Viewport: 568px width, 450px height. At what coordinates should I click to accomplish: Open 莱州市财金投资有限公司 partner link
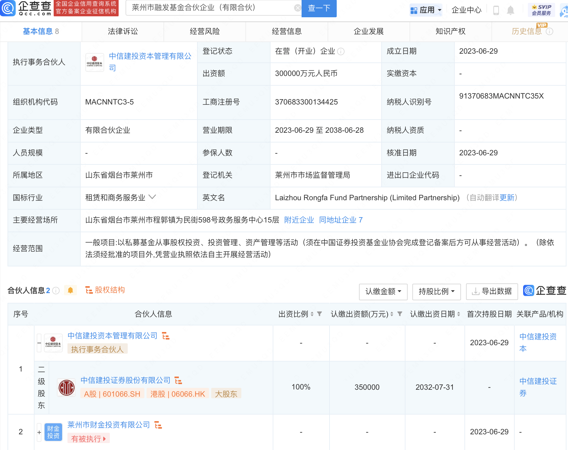pyautogui.click(x=109, y=425)
